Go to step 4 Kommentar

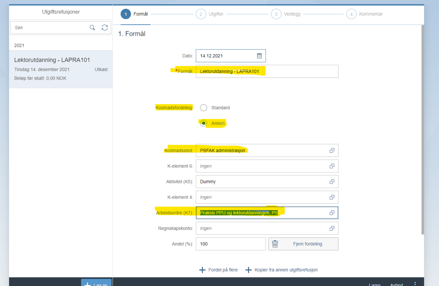point(352,14)
